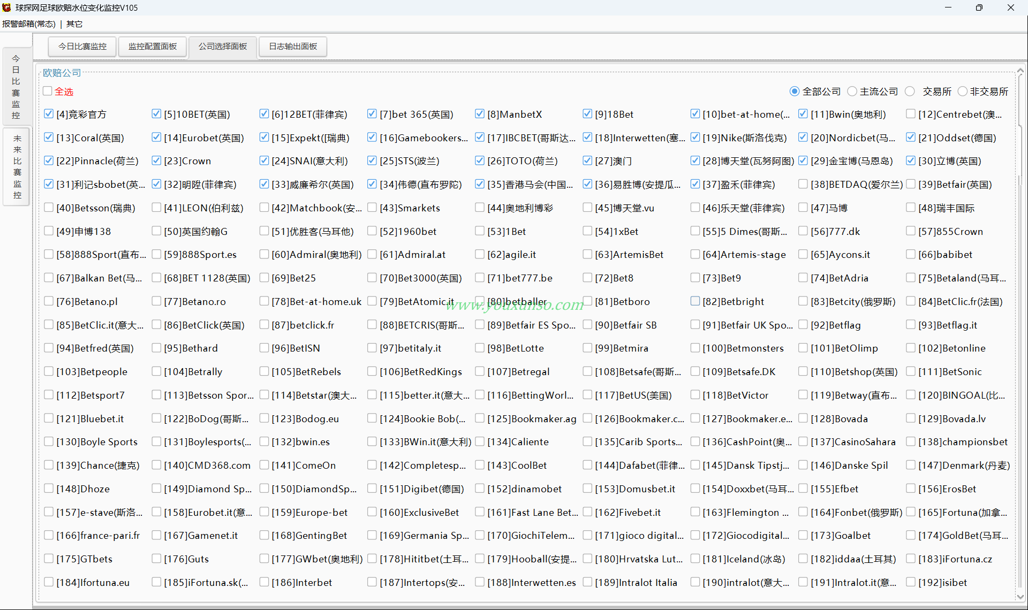This screenshot has width=1028, height=610.
Task: Check [38]BETDAQ(爱尔兰) checkbox
Action: 803,184
